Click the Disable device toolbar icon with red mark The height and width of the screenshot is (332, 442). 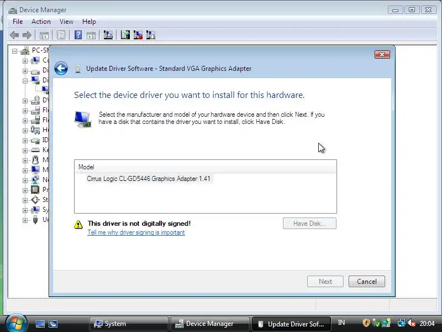pyautogui.click(x=138, y=35)
